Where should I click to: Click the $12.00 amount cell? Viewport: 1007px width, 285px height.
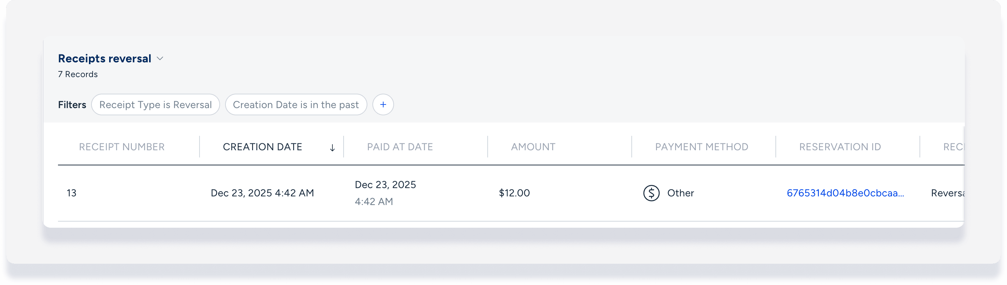click(x=514, y=193)
